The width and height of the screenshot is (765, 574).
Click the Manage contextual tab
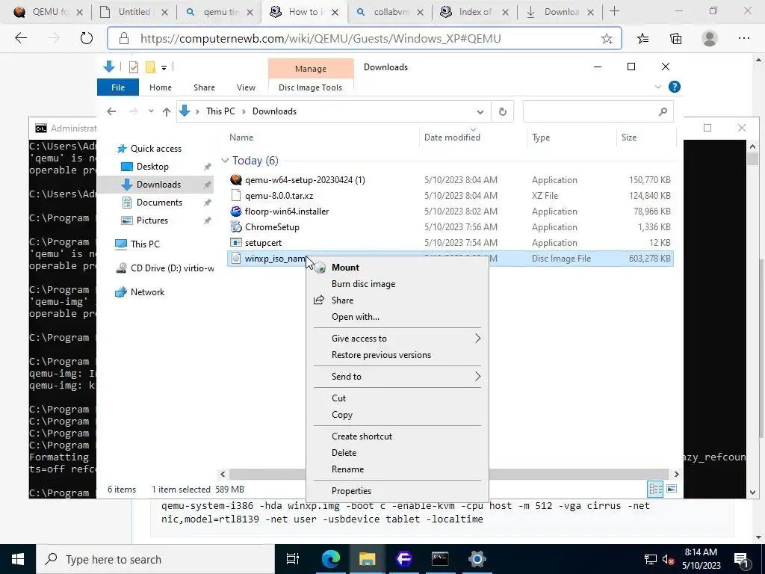[x=310, y=69]
